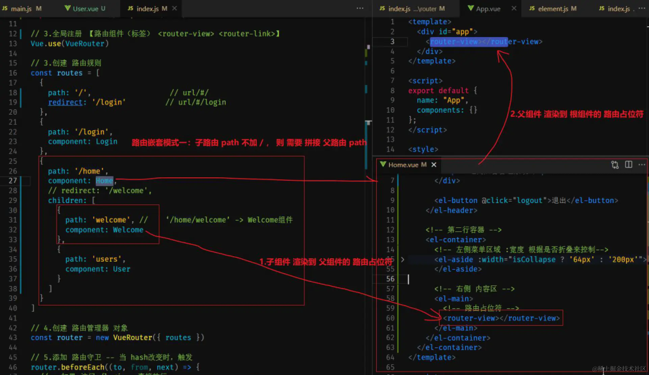Close the Home.vue tab
Screen dimensions: 649x375
pyautogui.click(x=434, y=165)
